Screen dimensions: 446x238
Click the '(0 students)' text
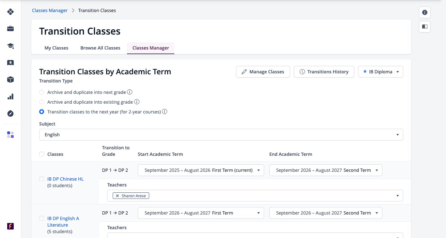[x=60, y=186]
